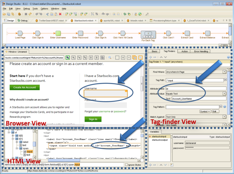Open the Tag Path dropdown arrow
Screen dimensions: 234x174
(225, 80)
